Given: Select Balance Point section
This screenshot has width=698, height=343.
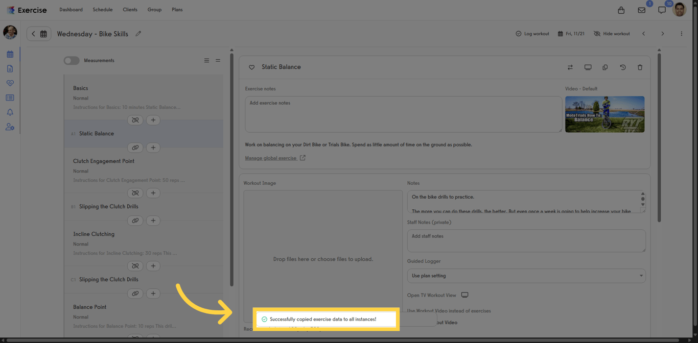Looking at the screenshot, I should (x=144, y=316).
